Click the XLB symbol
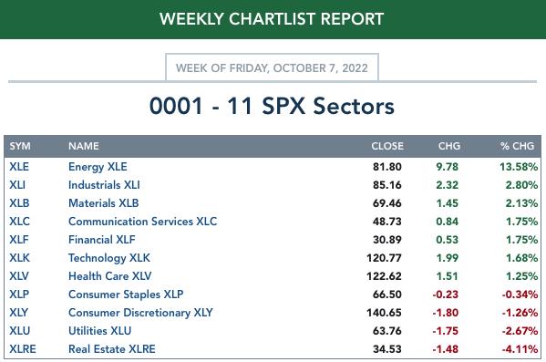The width and height of the screenshot is (546, 362). 19,202
